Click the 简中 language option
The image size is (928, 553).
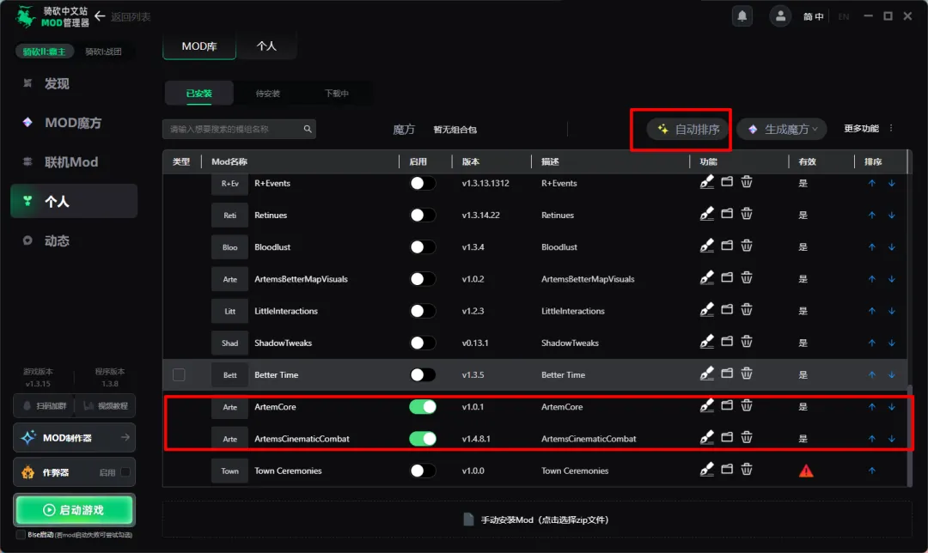(x=813, y=16)
